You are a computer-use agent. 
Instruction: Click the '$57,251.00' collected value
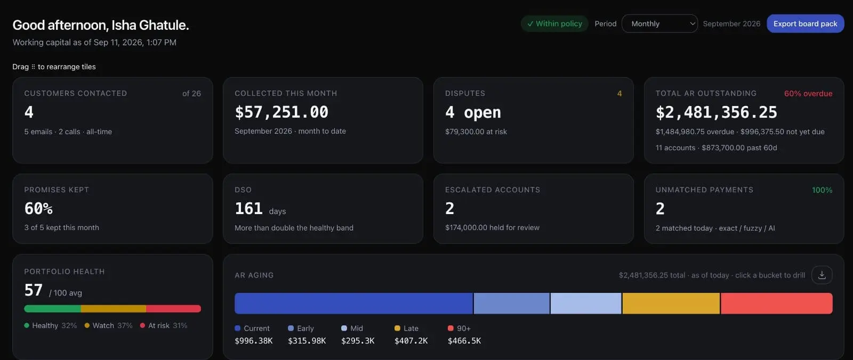[x=281, y=112]
